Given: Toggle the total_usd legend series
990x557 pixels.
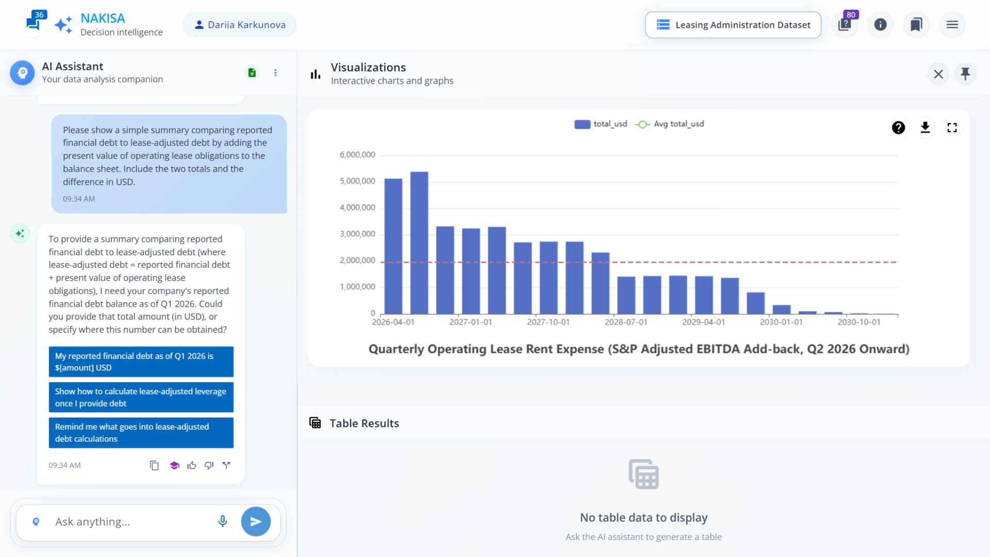Looking at the screenshot, I should click(601, 124).
